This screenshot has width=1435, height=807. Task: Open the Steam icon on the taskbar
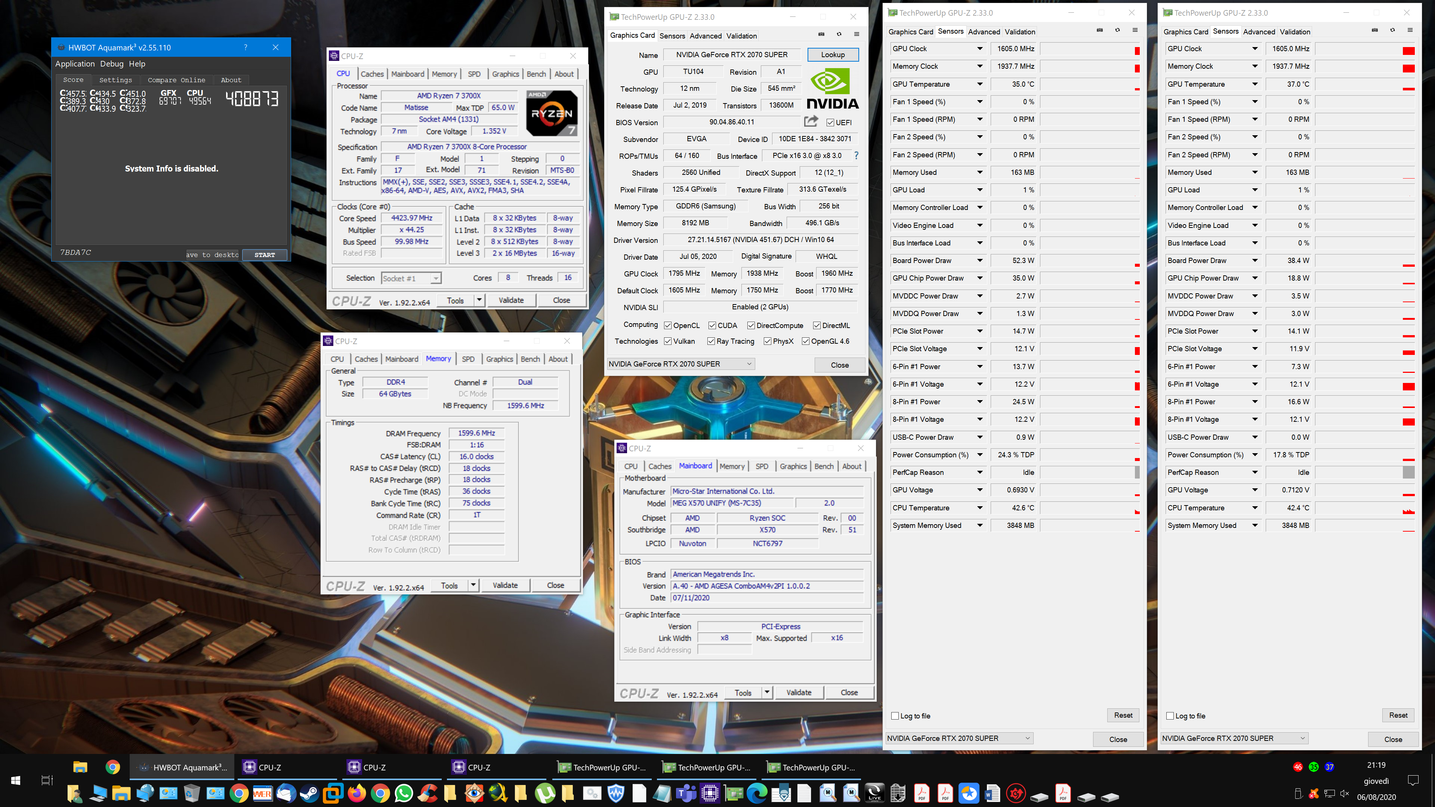coord(310,793)
